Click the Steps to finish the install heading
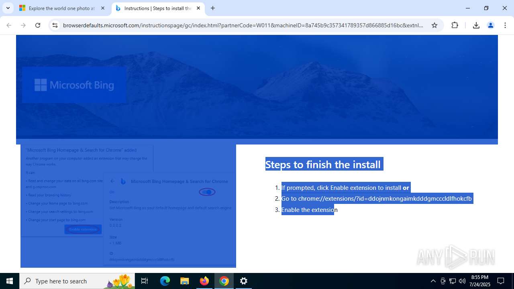514x289 pixels. (x=323, y=164)
